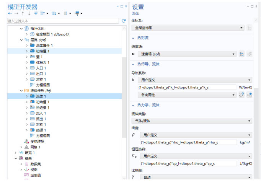Click the back arrow in Model Builder toolbar
Image resolution: width=261 pixels, height=184 pixels.
point(10,13)
